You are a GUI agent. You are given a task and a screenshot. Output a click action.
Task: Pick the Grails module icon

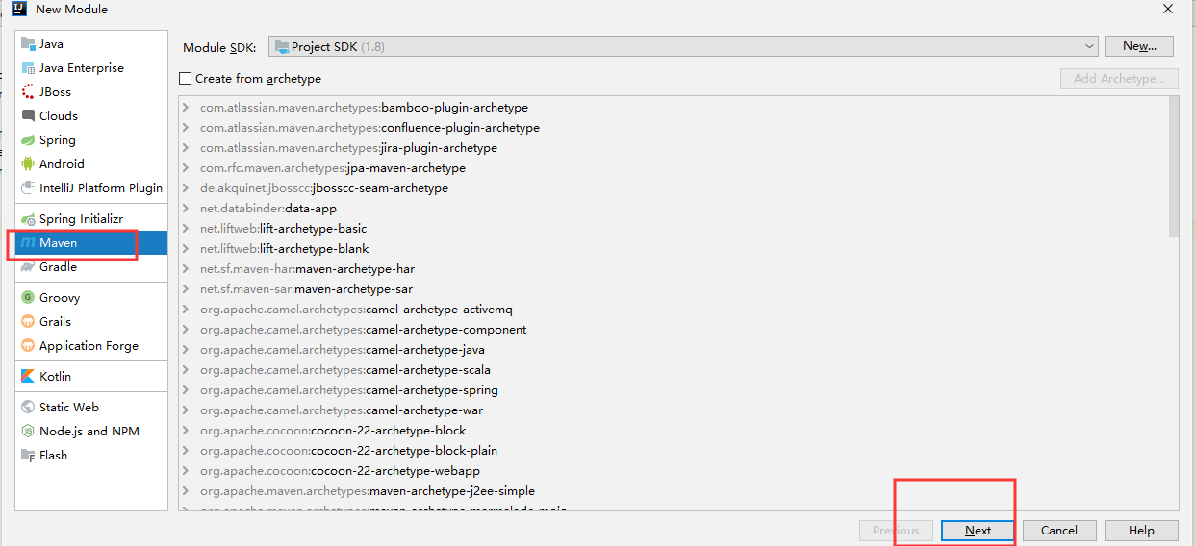click(28, 322)
